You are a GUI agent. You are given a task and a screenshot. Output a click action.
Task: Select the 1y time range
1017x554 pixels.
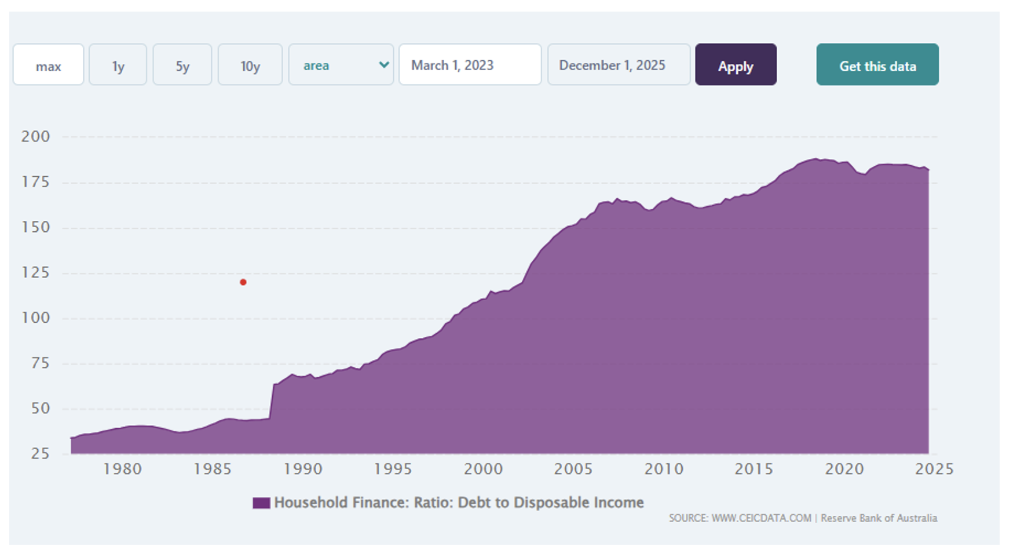tap(118, 65)
